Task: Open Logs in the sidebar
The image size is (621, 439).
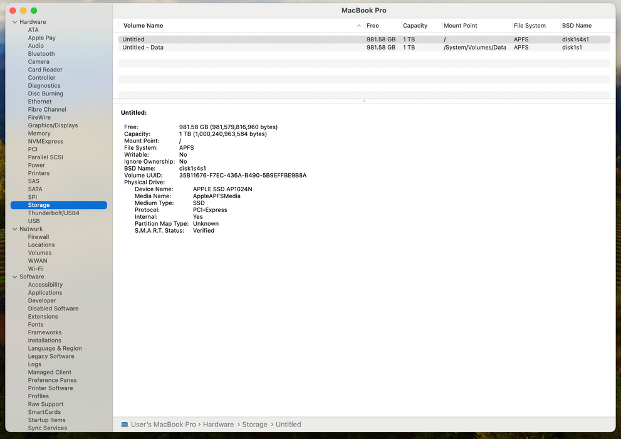Action: pos(34,364)
